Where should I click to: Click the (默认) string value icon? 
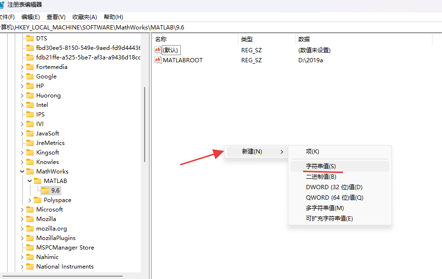[x=158, y=50]
